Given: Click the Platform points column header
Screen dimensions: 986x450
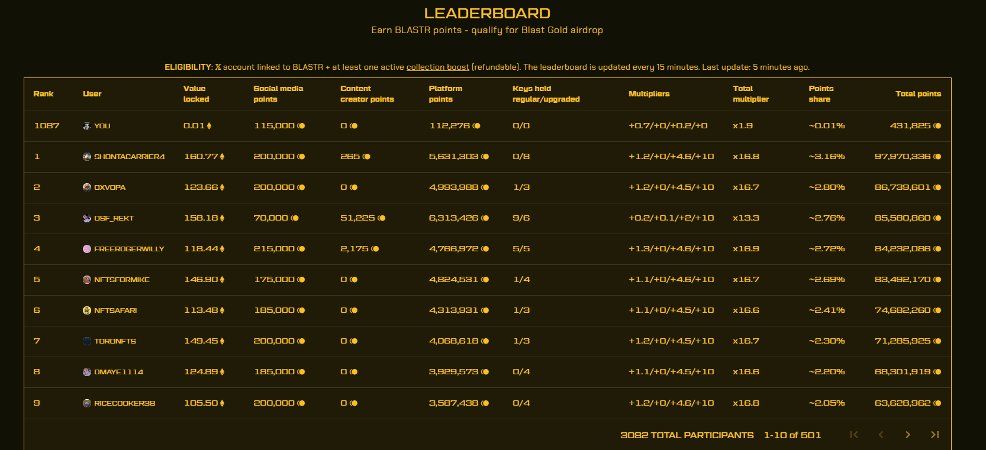Looking at the screenshot, I should [445, 94].
